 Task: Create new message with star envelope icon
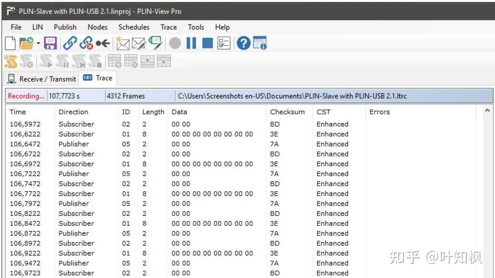(x=123, y=43)
